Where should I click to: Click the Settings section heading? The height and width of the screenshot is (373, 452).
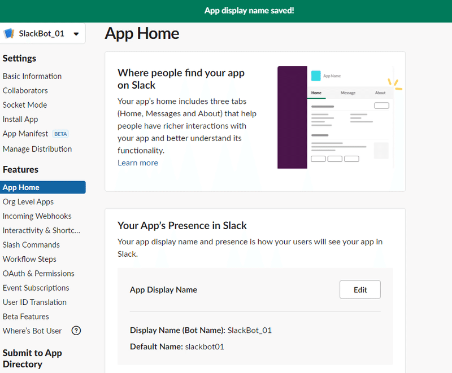(x=19, y=59)
